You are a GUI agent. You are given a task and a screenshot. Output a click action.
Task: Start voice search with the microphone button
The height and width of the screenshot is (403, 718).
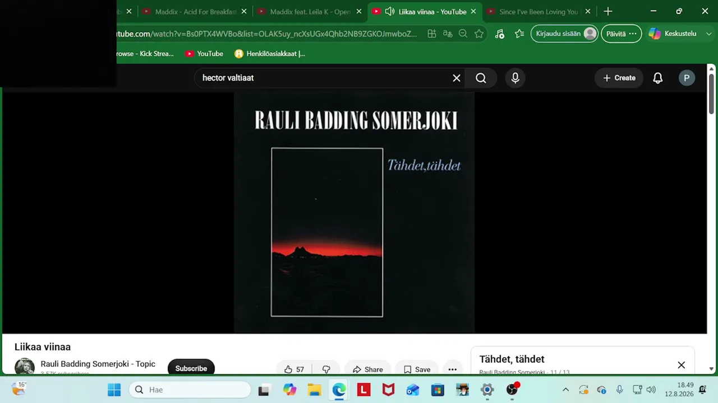pos(516,78)
